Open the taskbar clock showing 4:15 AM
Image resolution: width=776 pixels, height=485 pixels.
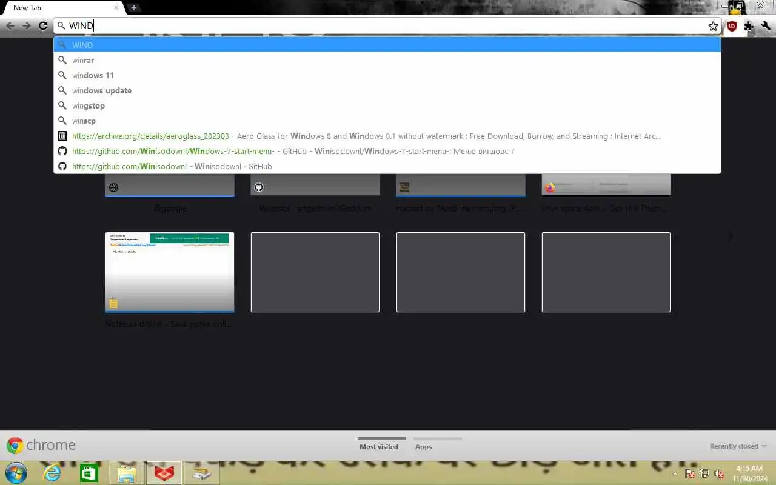(x=749, y=473)
